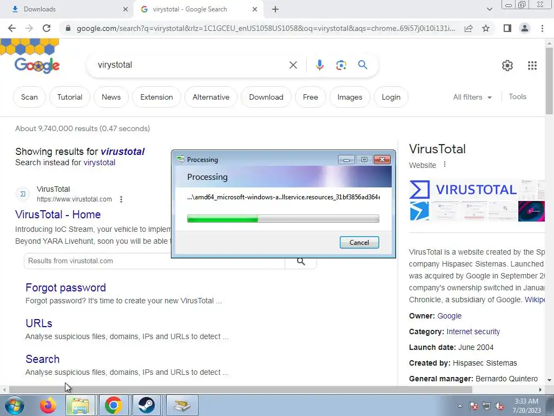Open the URLs sitelink
Screen dimensions: 554x416
pos(39,323)
